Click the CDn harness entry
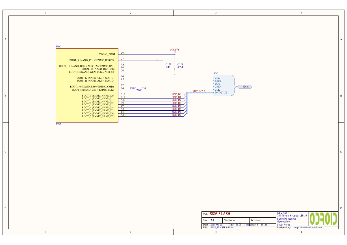347x245 pixels. click(217, 78)
